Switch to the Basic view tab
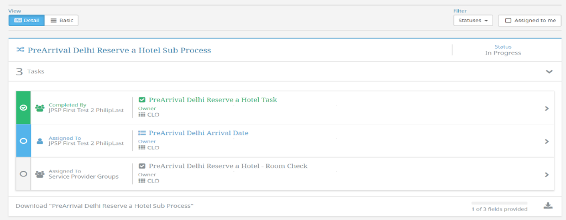Viewport: 566px width, 220px height. 61,20
